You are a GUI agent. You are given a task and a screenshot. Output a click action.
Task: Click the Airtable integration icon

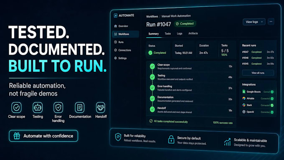point(244,99)
